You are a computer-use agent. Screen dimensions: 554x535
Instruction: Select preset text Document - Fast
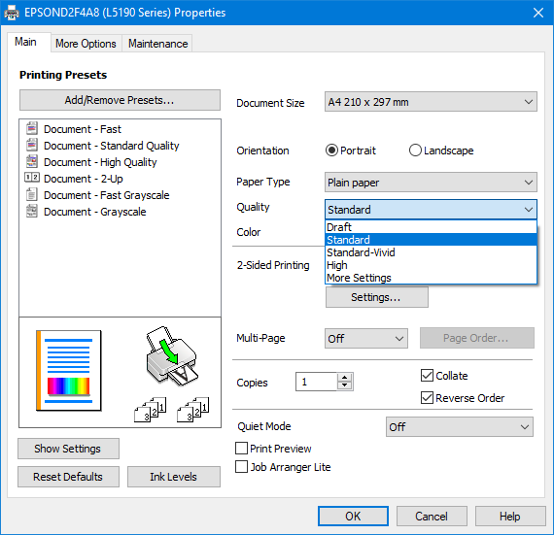[x=83, y=129]
